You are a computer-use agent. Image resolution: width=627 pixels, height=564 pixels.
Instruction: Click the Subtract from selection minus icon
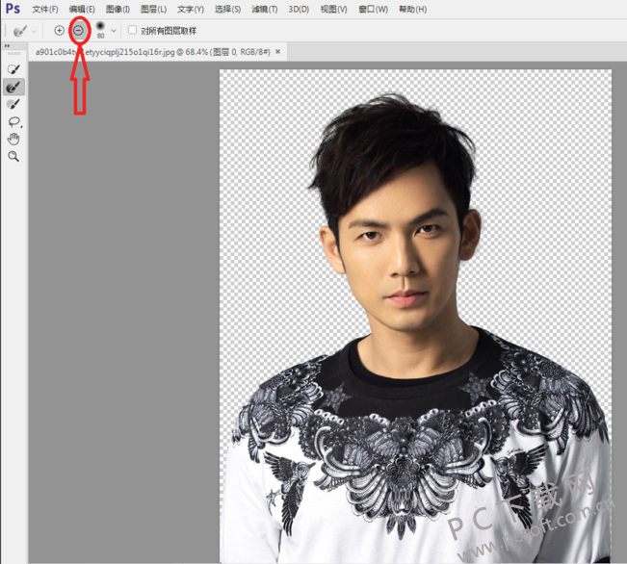click(x=79, y=31)
